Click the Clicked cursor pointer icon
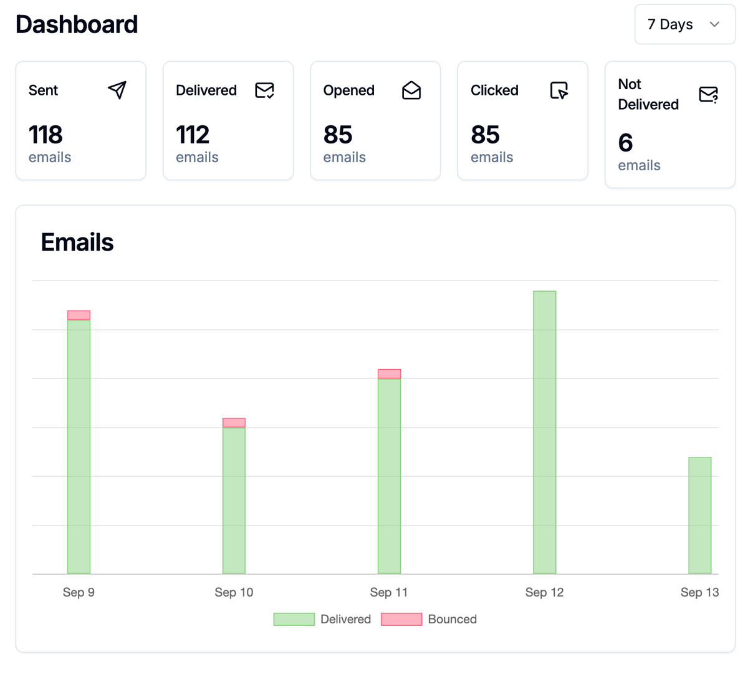The width and height of the screenshot is (748, 677). [559, 90]
